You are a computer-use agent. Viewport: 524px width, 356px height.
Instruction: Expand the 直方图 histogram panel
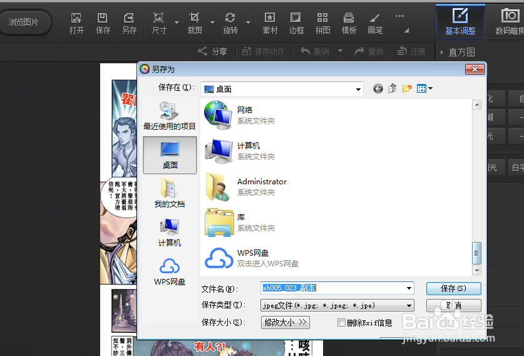pyautogui.click(x=442, y=52)
